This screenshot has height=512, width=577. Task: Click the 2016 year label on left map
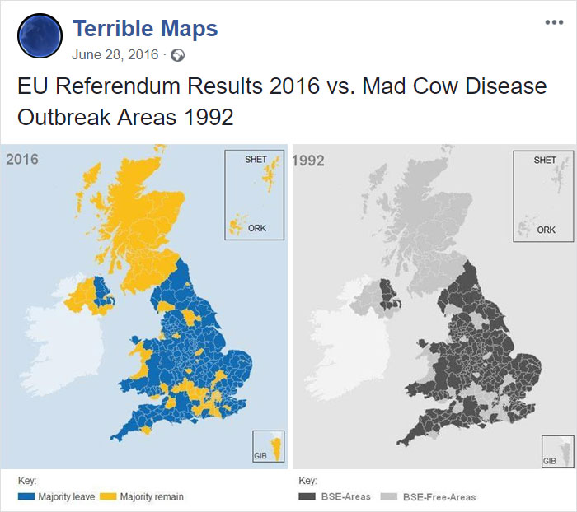[x=22, y=159]
